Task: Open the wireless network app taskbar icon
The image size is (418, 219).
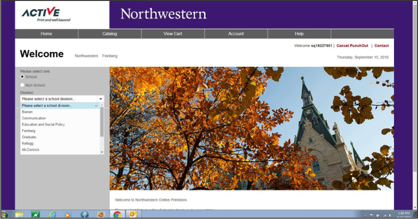Action: 84,215
